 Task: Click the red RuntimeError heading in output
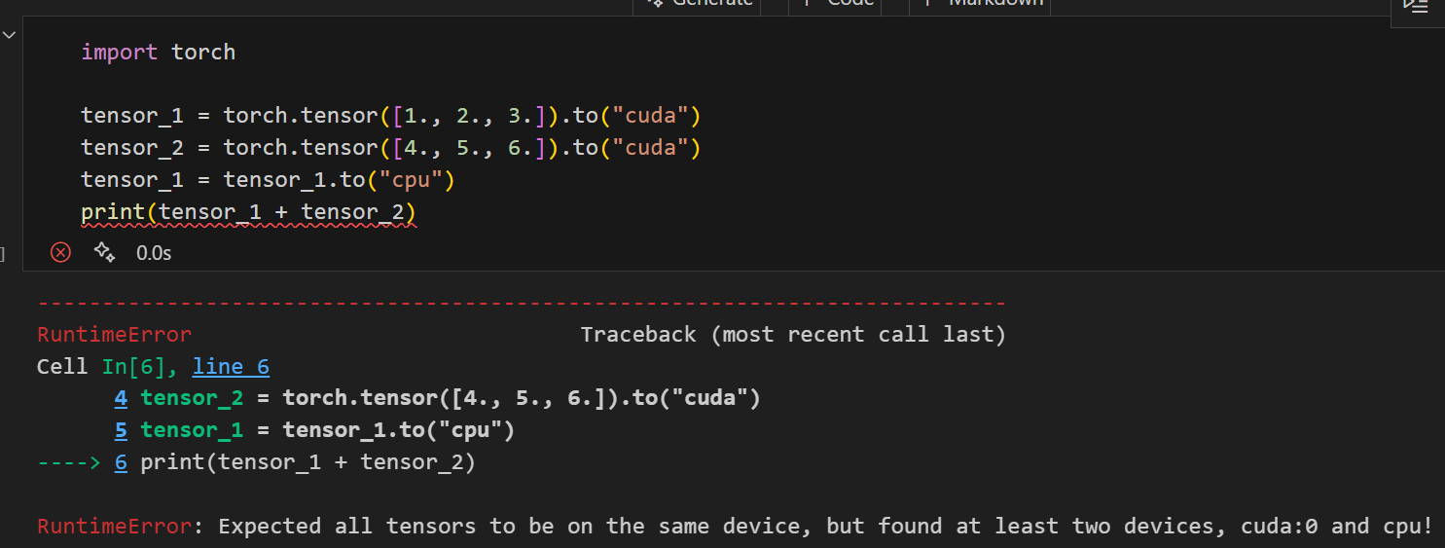(x=114, y=335)
